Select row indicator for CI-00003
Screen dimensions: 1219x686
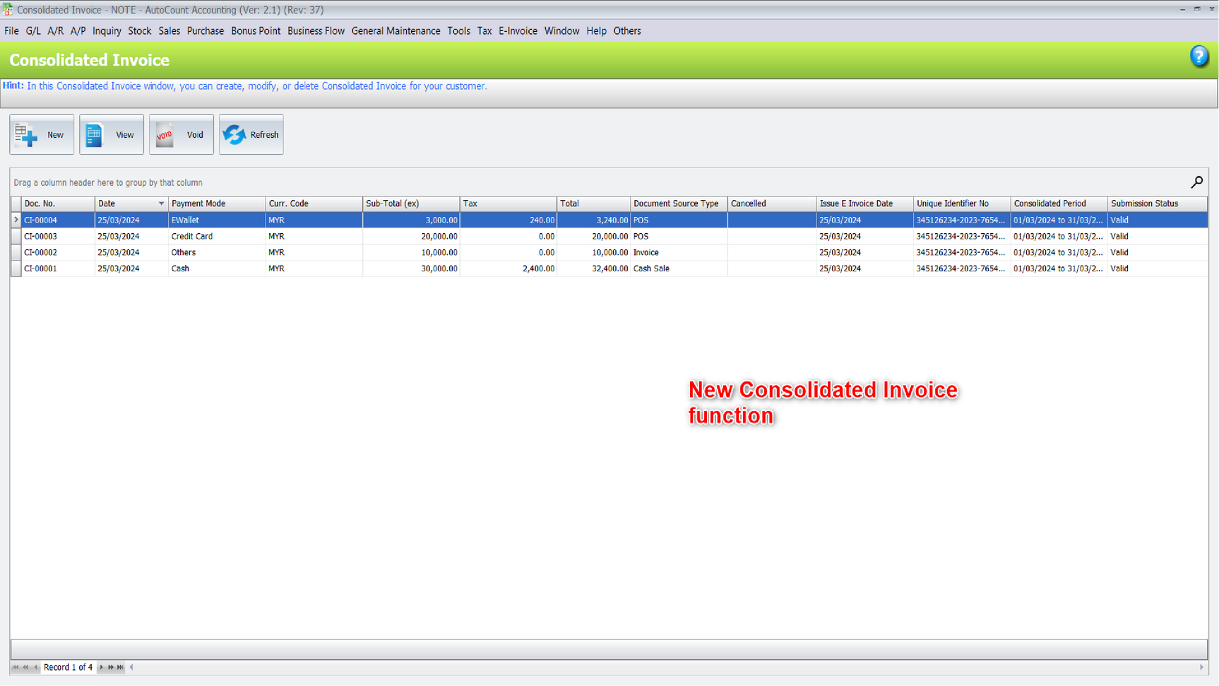[x=16, y=237]
